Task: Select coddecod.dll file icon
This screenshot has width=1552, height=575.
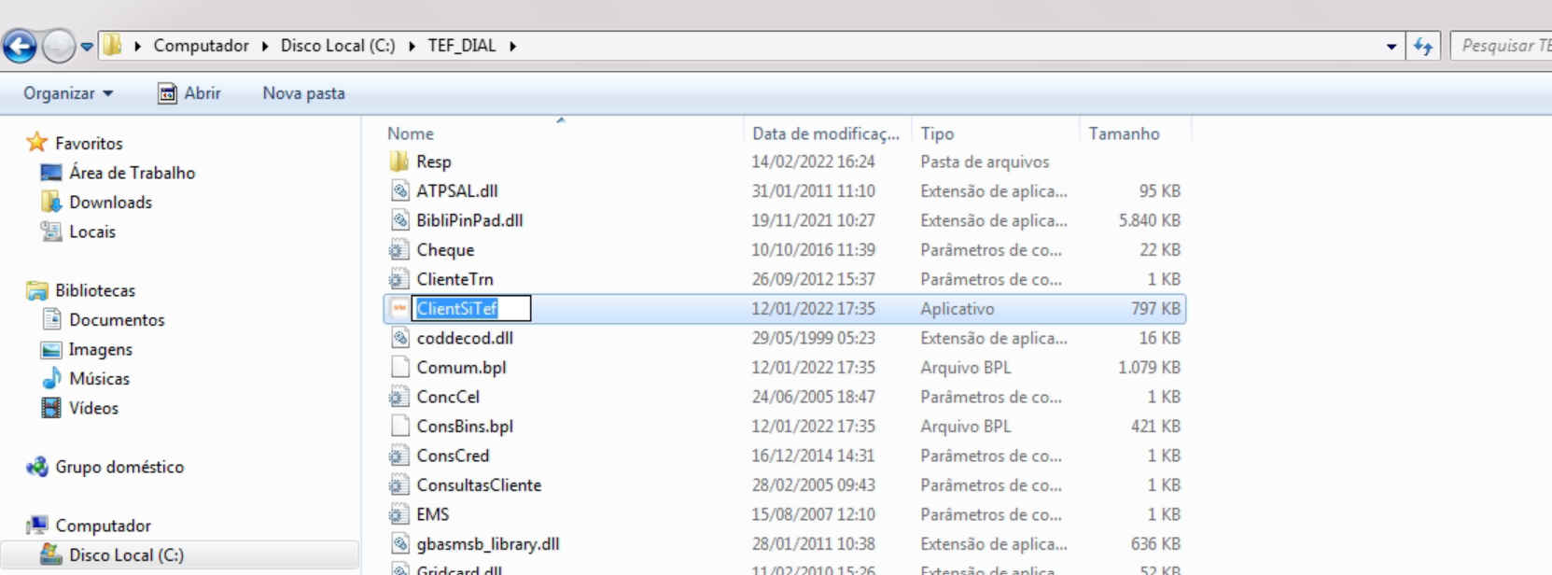Action: pos(399,338)
